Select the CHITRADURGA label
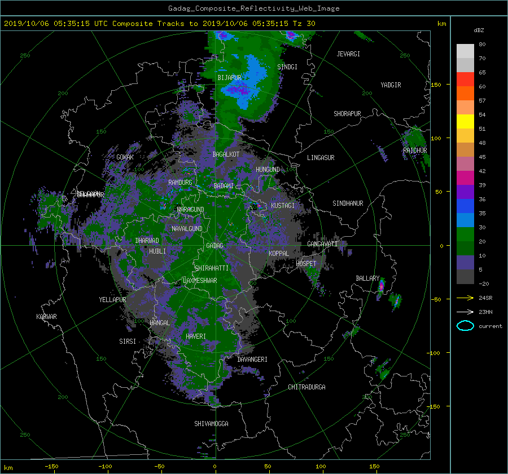 pyautogui.click(x=306, y=387)
